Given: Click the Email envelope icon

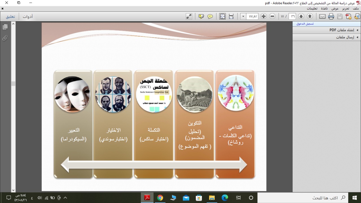Looking at the screenshot, I should (322, 16).
